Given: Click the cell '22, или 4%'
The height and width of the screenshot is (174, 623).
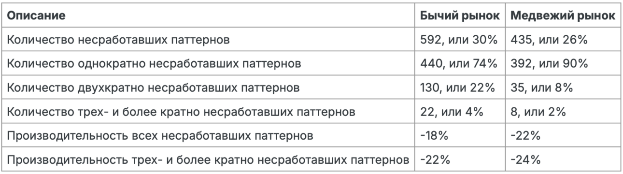Looking at the screenshot, I should pos(452,112).
